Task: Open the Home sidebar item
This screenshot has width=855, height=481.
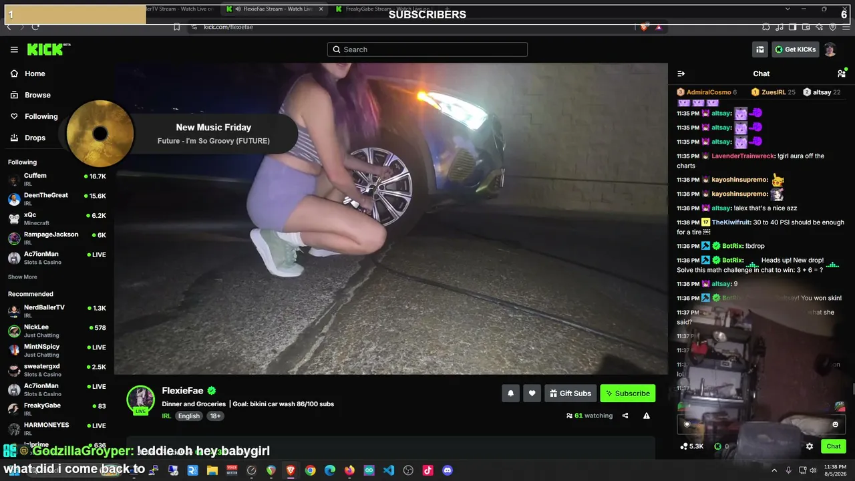Action: click(35, 73)
